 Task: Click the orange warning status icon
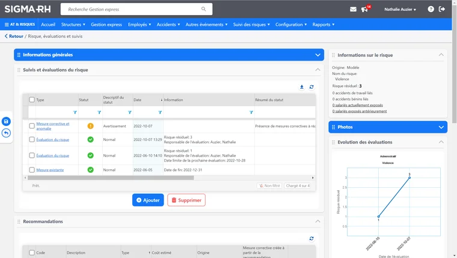coord(90,126)
